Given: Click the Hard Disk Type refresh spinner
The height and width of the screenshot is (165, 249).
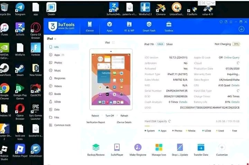Looking at the screenshot, I should (x=238, y=91).
